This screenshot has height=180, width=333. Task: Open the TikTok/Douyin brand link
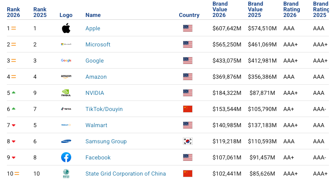click(104, 109)
